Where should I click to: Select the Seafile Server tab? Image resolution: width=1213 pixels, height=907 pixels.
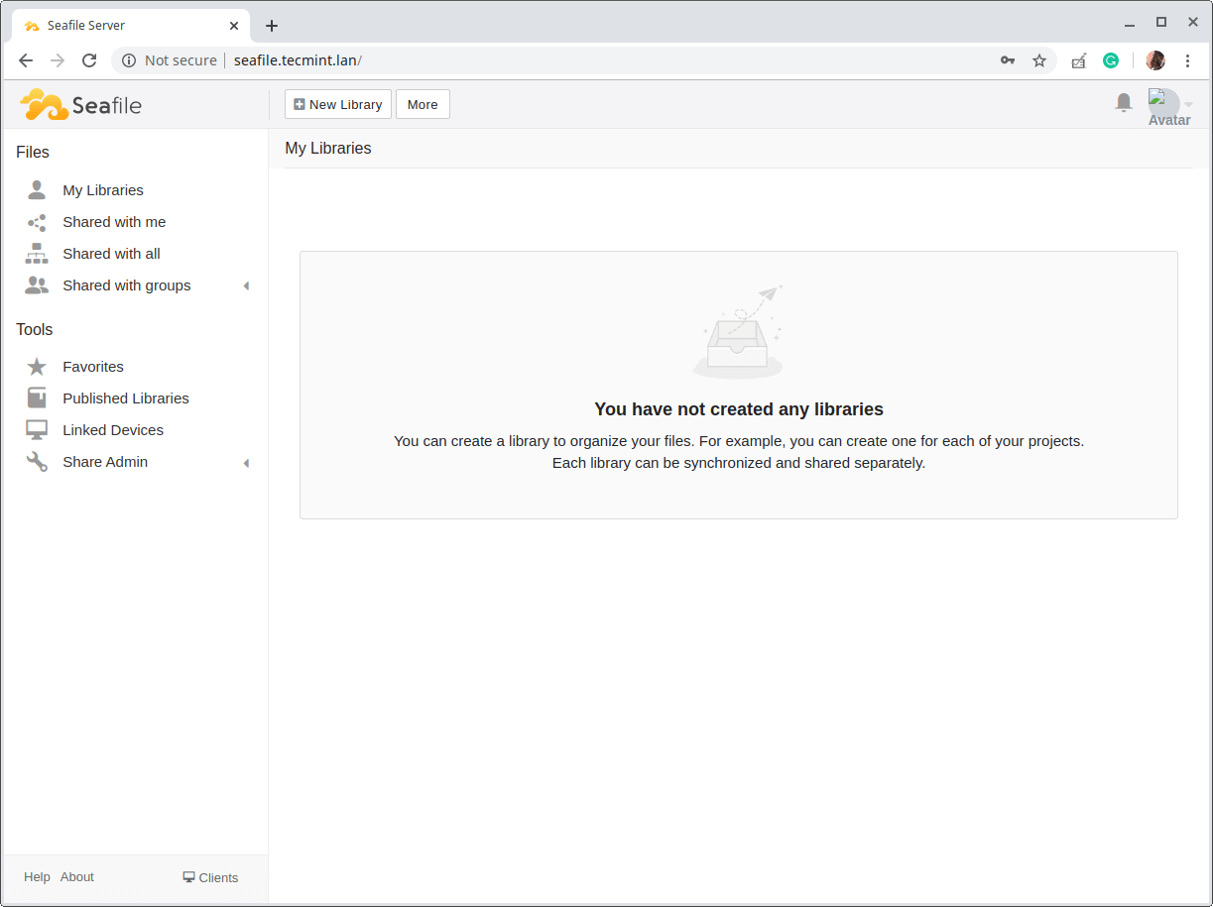[131, 26]
